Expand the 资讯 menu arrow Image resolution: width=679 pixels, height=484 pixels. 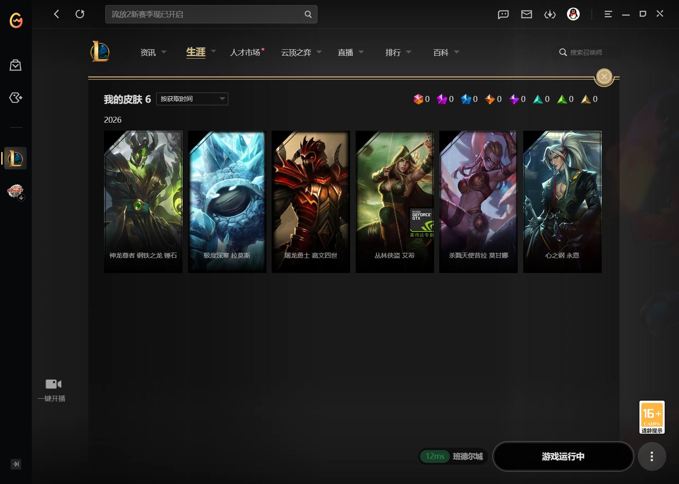[x=164, y=52]
